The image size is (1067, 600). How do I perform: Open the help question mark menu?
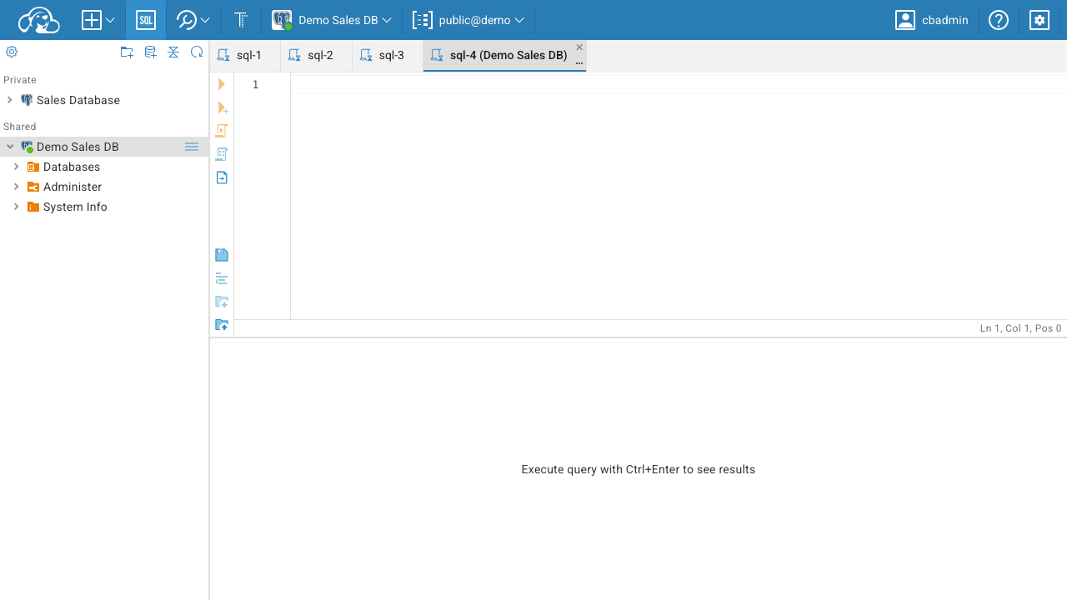pyautogui.click(x=999, y=20)
